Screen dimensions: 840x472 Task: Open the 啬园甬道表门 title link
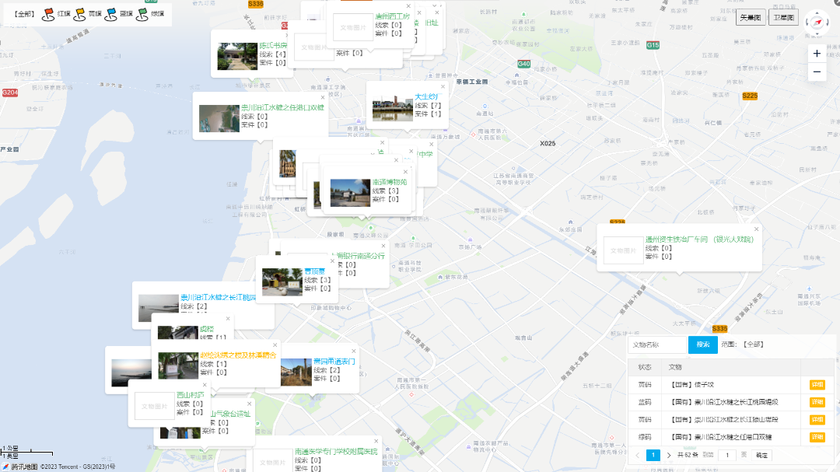pyautogui.click(x=334, y=362)
